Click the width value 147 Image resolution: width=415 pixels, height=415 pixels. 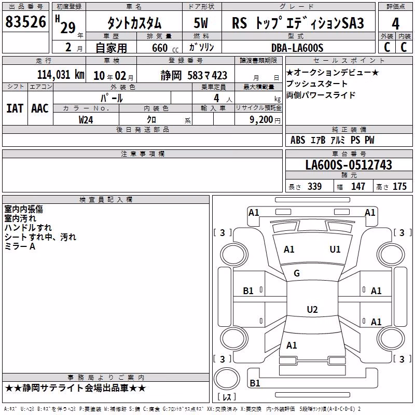(358, 186)
